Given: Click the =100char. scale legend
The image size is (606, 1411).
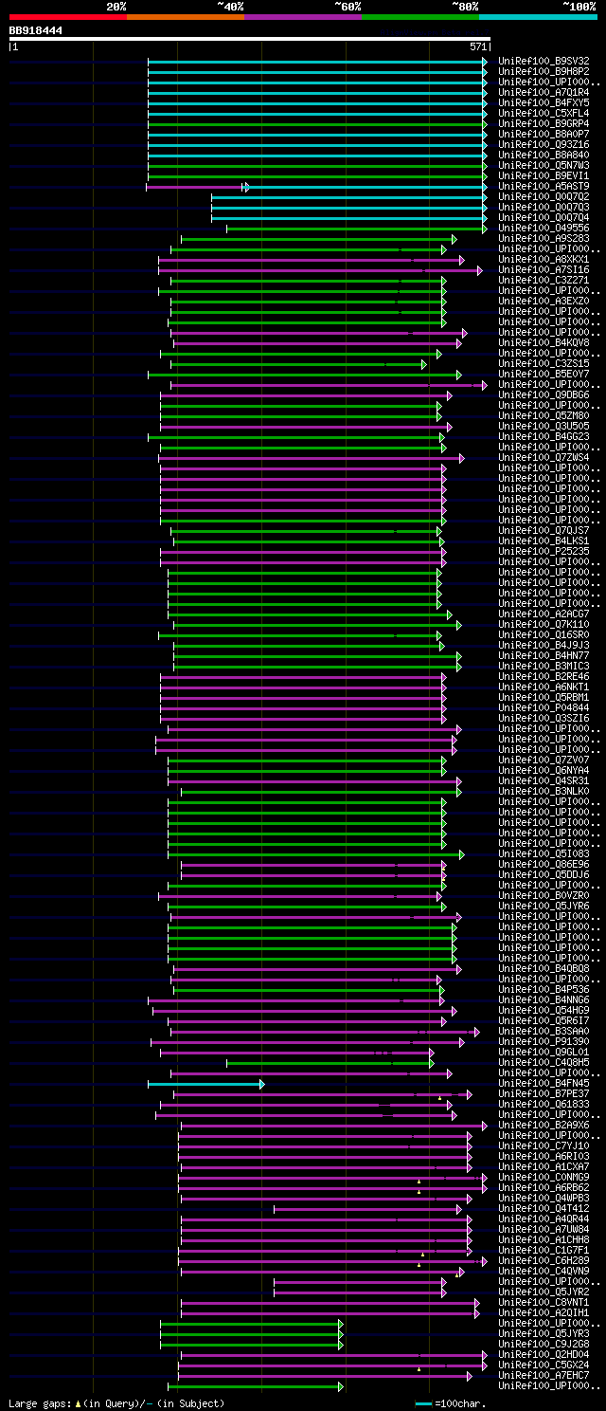Looking at the screenshot, I should (x=451, y=1402).
